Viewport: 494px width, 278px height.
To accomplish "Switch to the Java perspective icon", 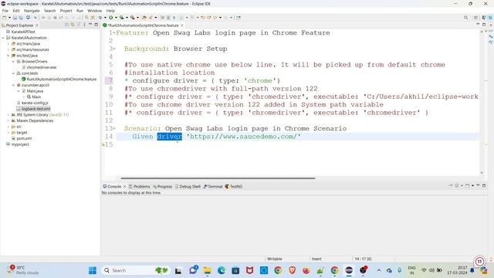I will [x=484, y=18].
